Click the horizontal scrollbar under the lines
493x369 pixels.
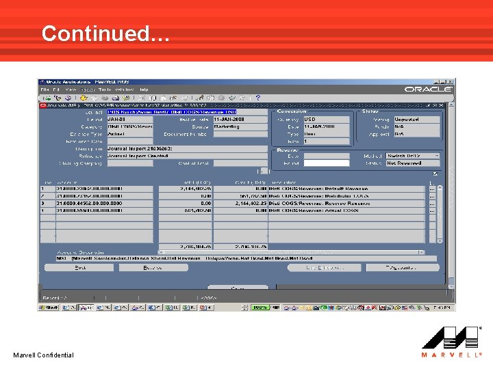(x=291, y=252)
